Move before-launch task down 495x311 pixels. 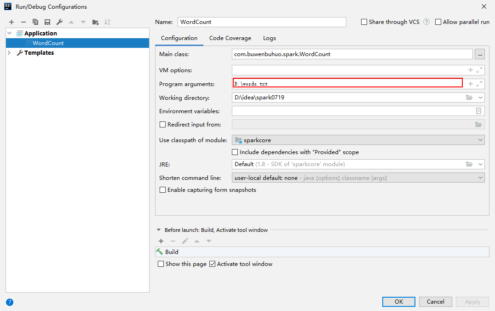[209, 241]
